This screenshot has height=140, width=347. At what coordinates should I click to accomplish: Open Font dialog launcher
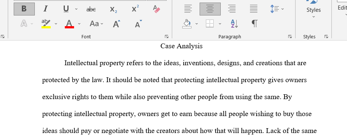167,37
